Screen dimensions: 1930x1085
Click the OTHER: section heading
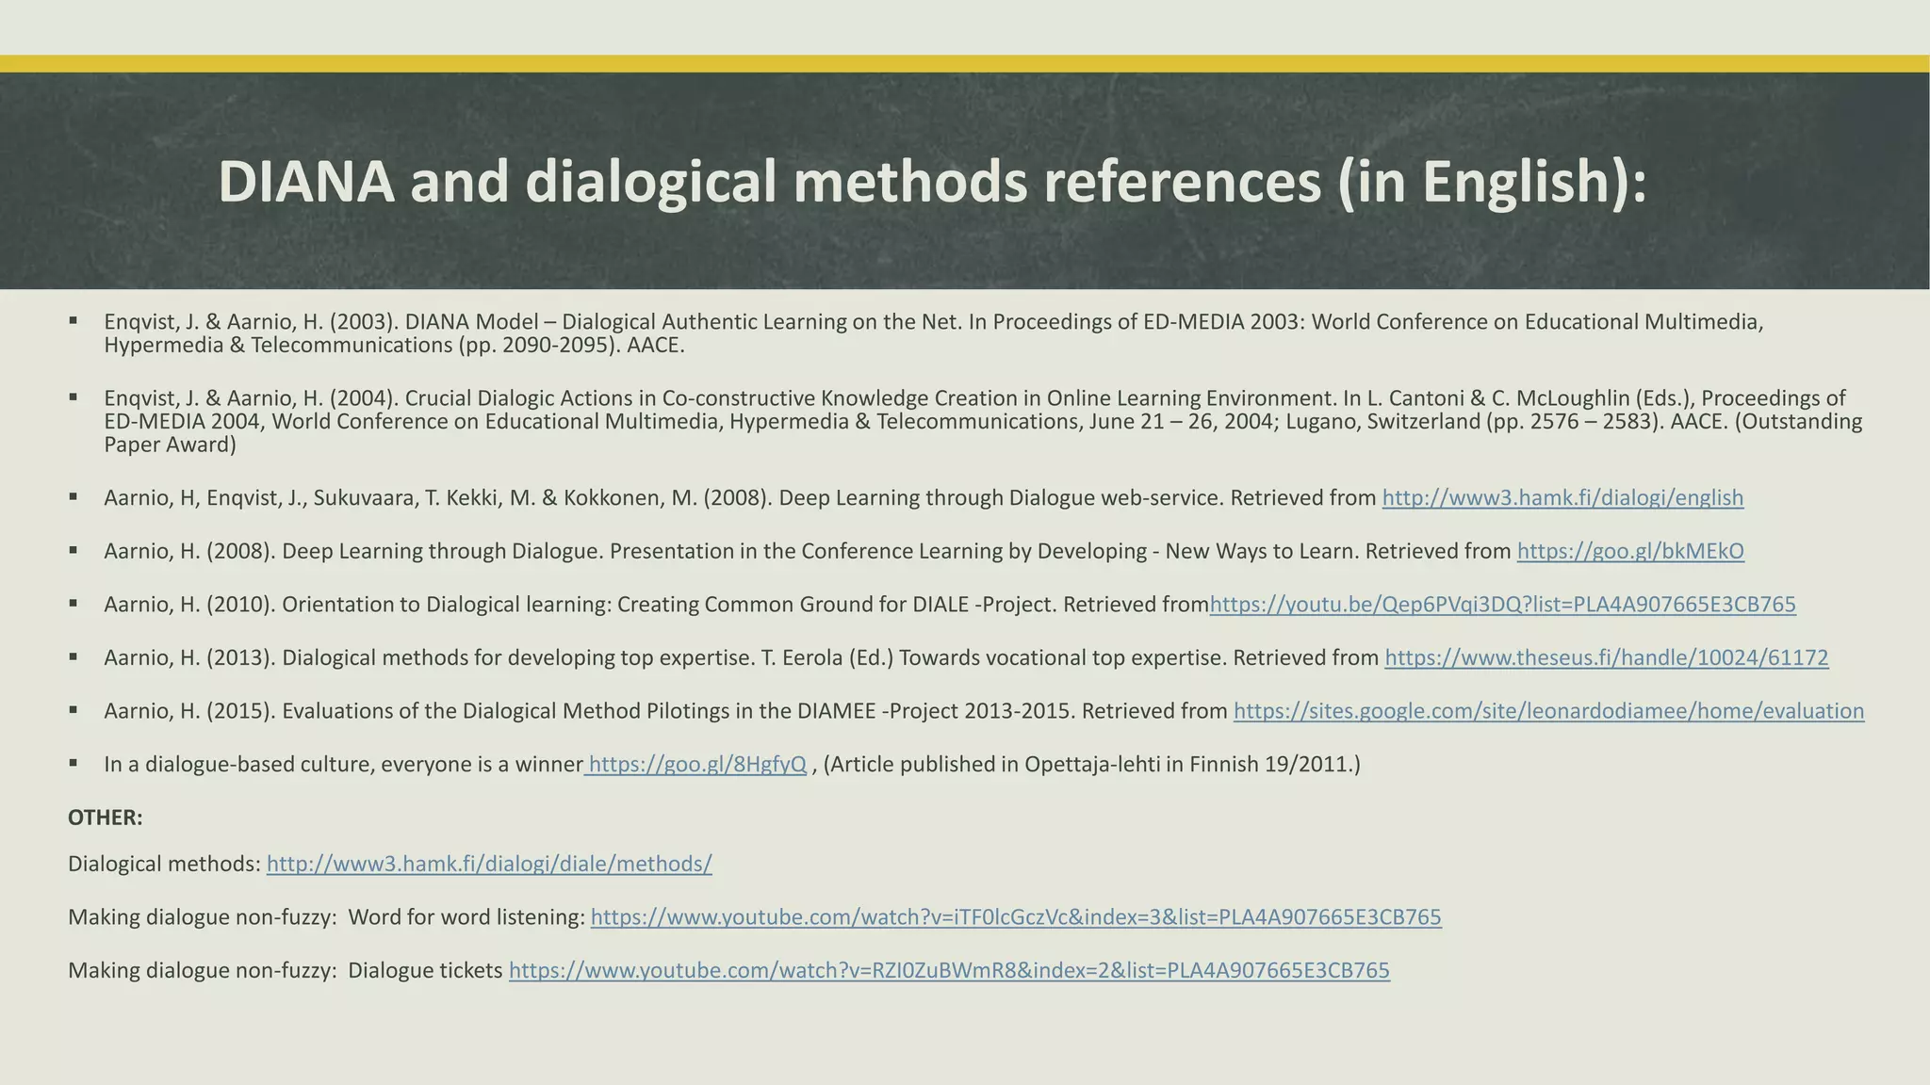point(105,818)
